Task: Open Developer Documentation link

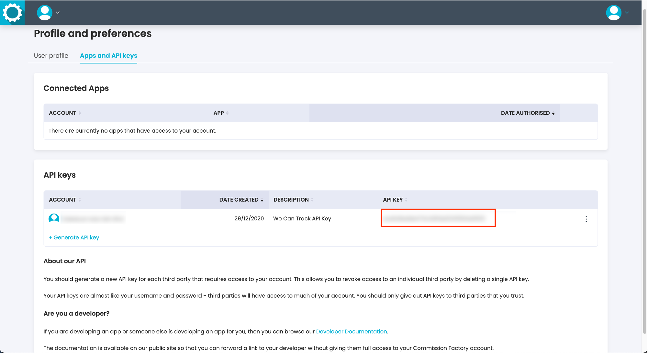Action: (352, 331)
